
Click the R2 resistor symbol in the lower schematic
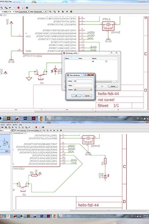(x=34, y=175)
